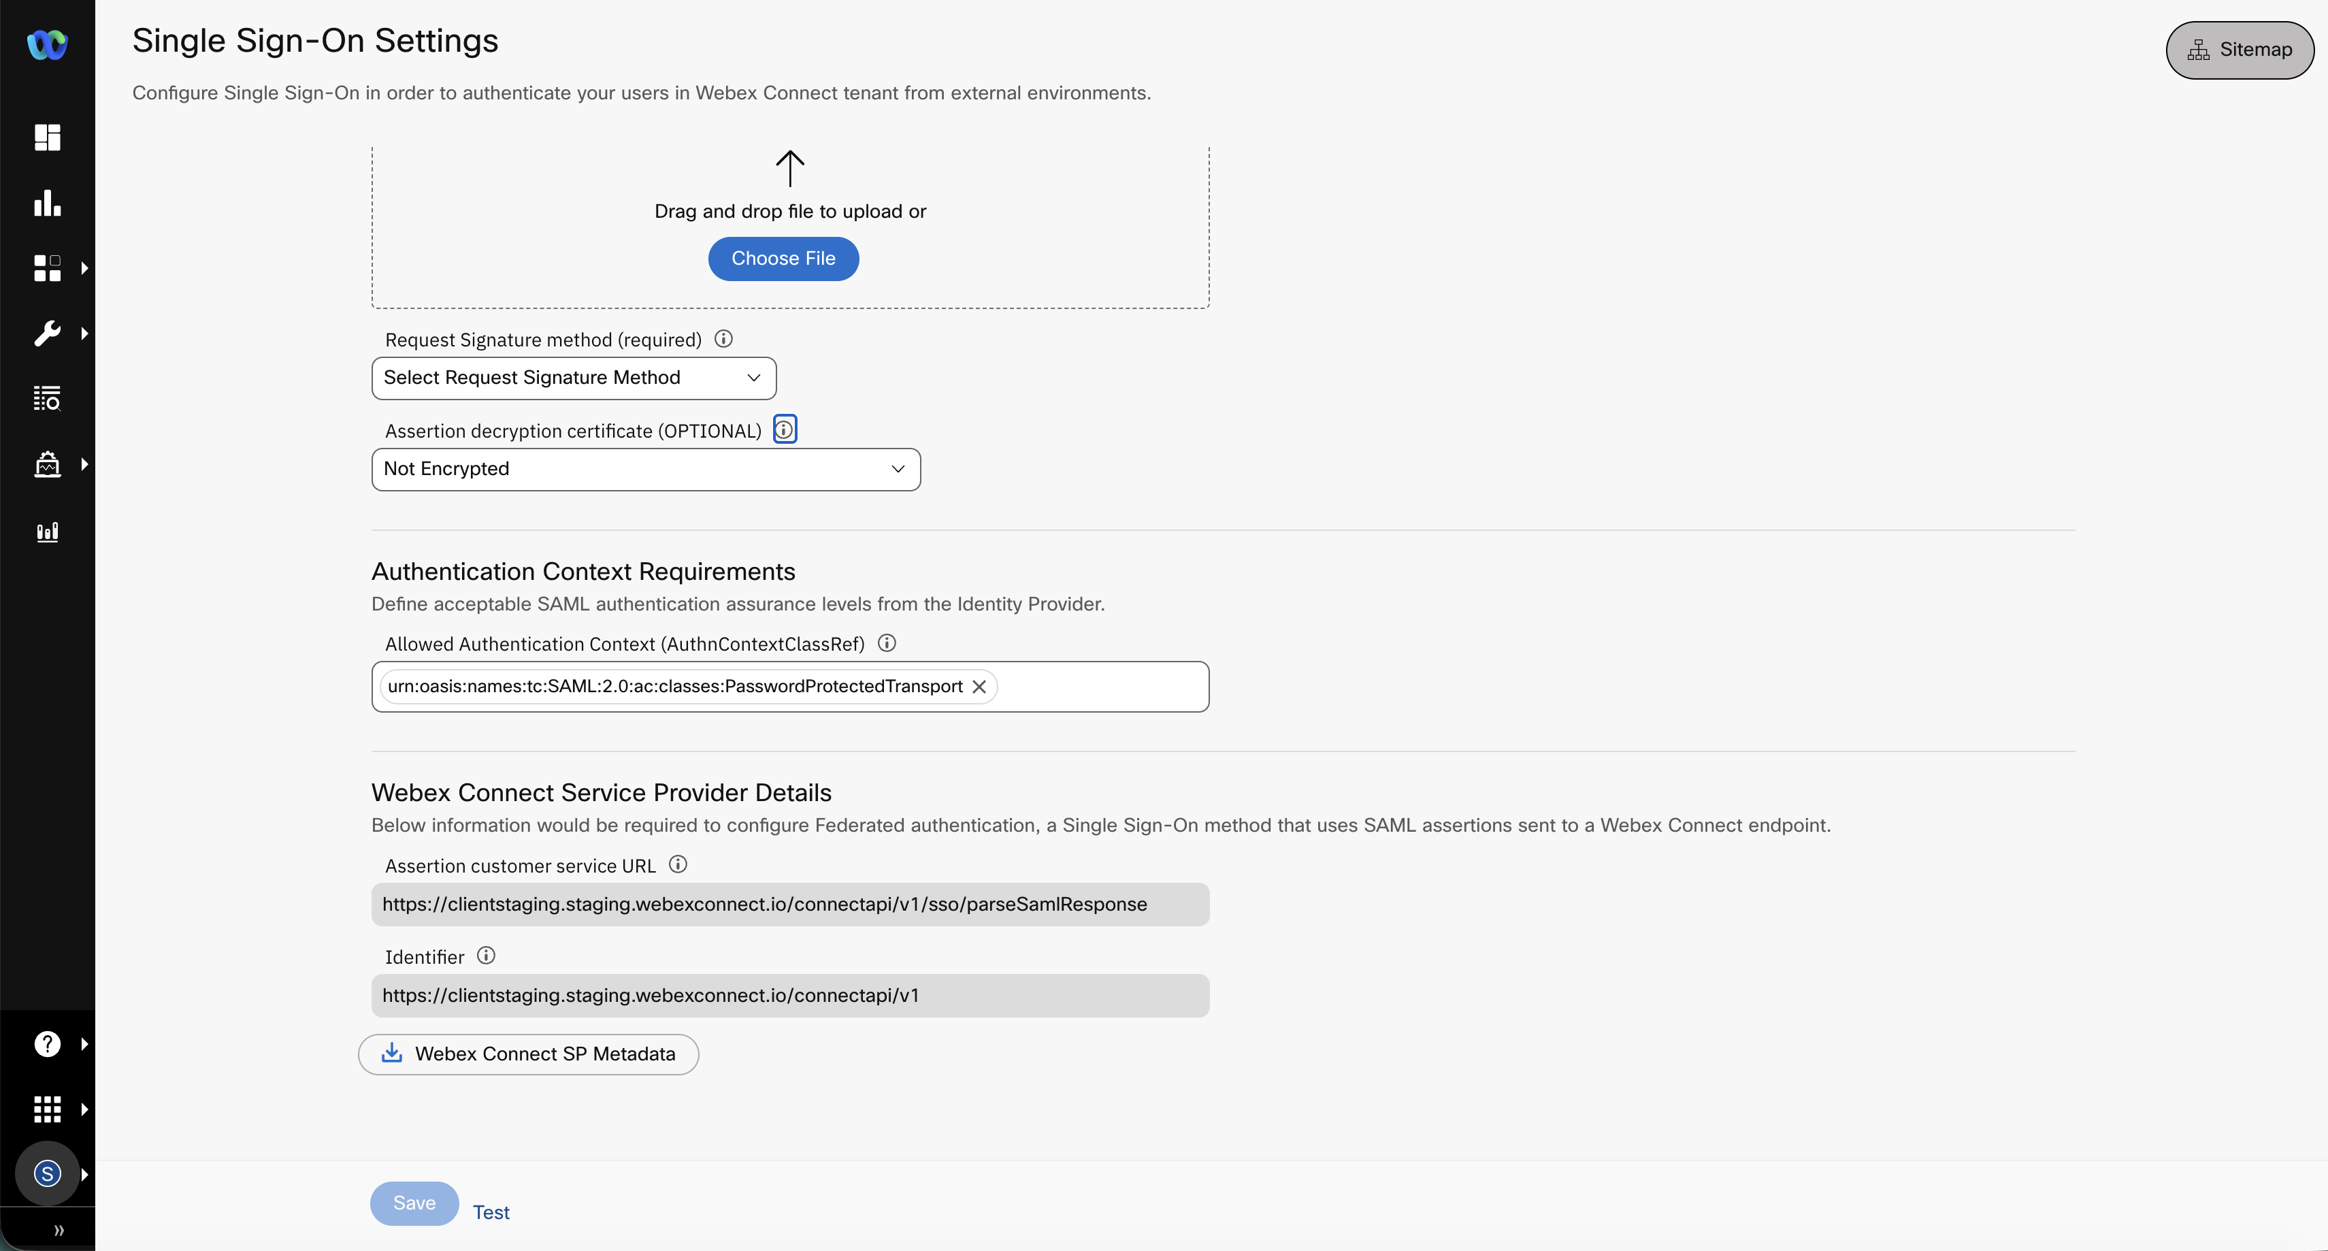Open the apps grid squares icon in sidebar

(47, 268)
